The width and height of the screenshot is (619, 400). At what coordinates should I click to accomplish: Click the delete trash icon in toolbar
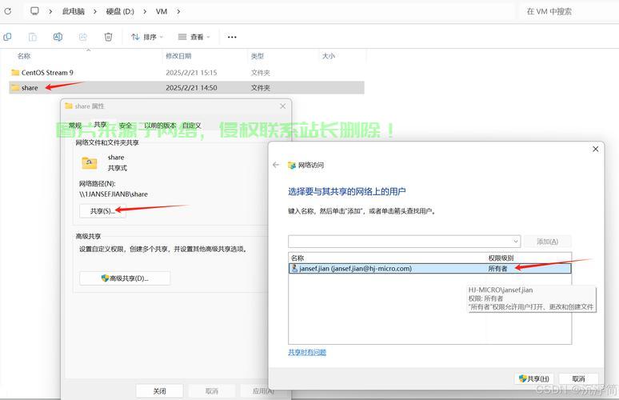coord(108,37)
